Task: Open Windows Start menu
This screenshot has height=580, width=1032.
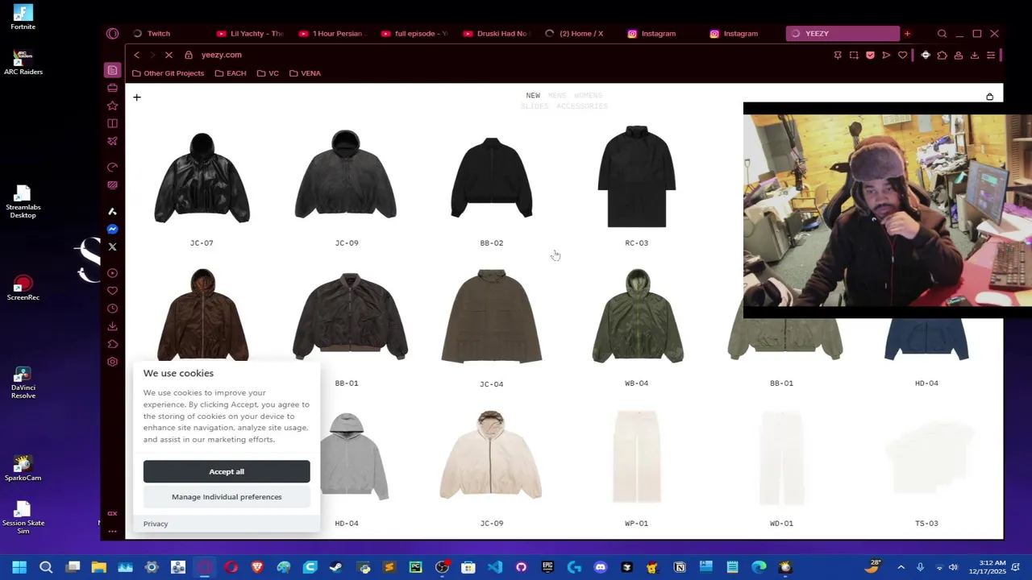Action: [19, 567]
